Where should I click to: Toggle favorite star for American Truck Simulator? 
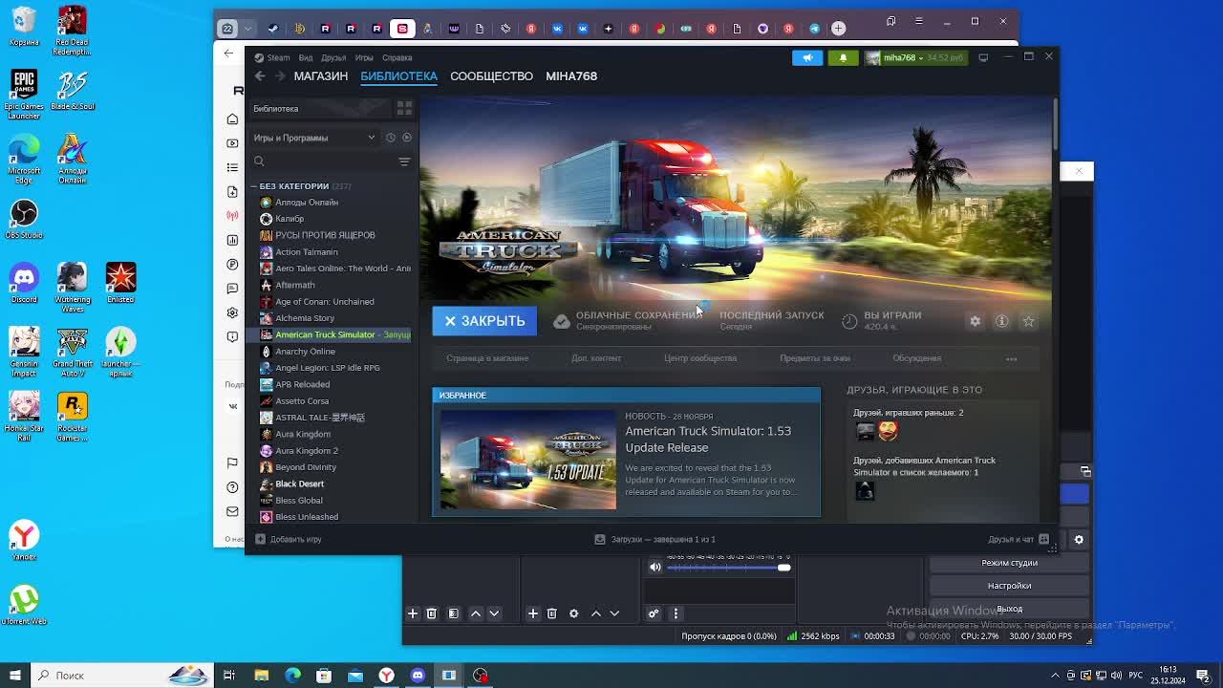[x=1029, y=321]
